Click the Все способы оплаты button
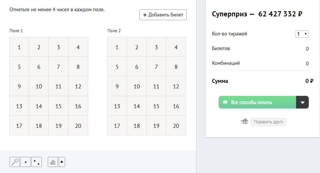Screen dimensions: 320x173 (x=257, y=102)
